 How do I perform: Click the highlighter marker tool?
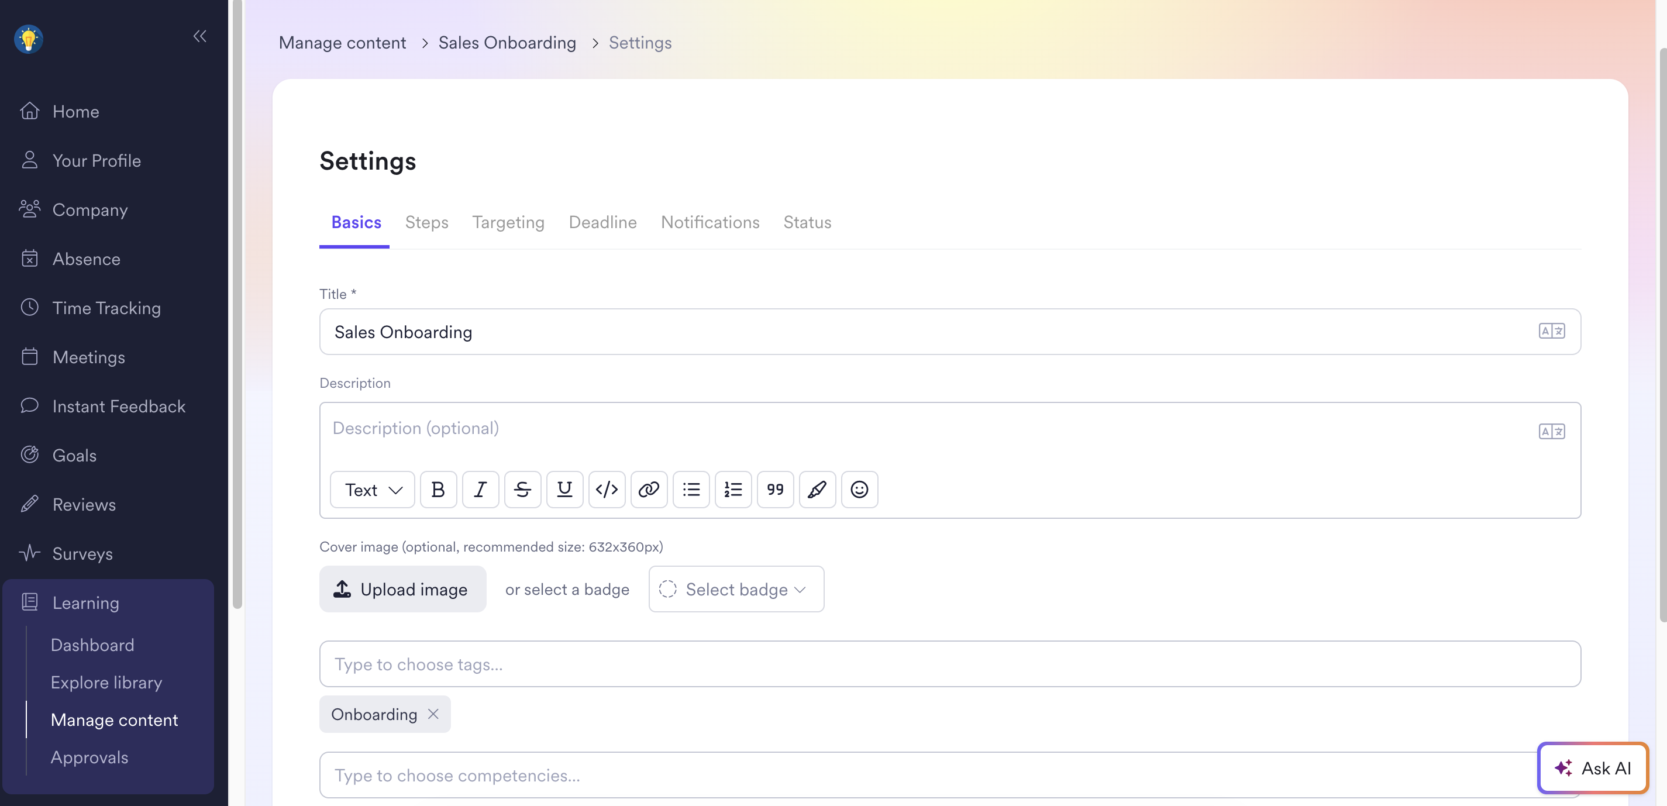point(817,490)
